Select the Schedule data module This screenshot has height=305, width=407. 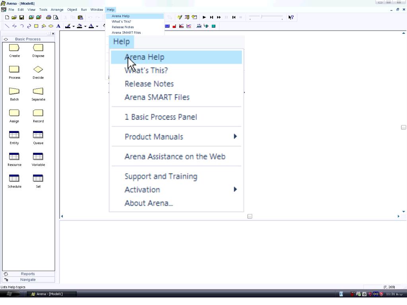14,181
